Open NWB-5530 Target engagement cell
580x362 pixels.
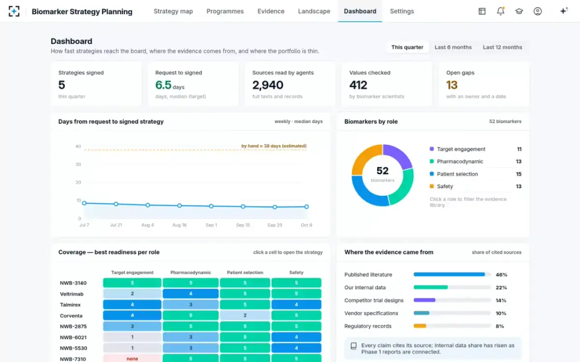point(132,348)
